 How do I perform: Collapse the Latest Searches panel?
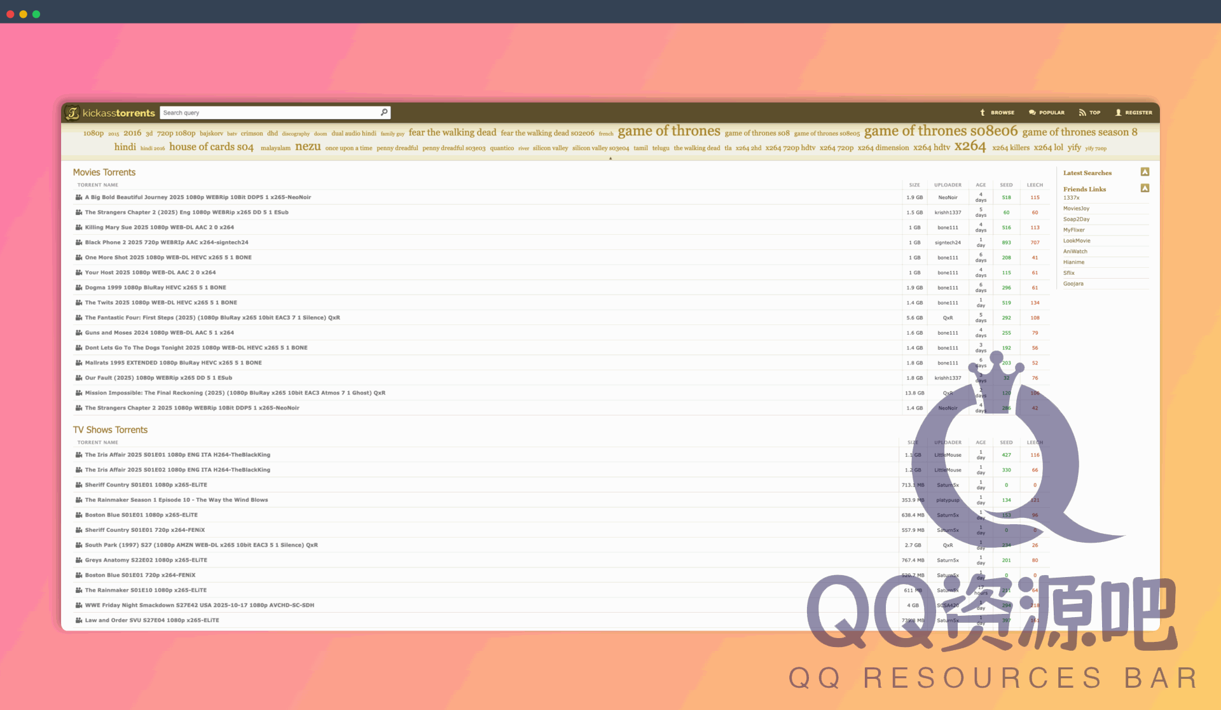1145,172
